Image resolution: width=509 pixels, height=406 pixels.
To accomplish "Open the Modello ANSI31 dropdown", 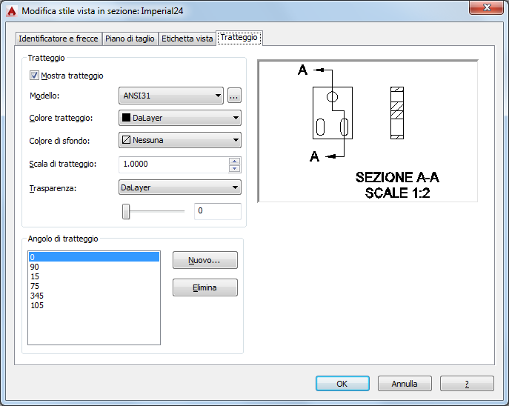I will [171, 96].
